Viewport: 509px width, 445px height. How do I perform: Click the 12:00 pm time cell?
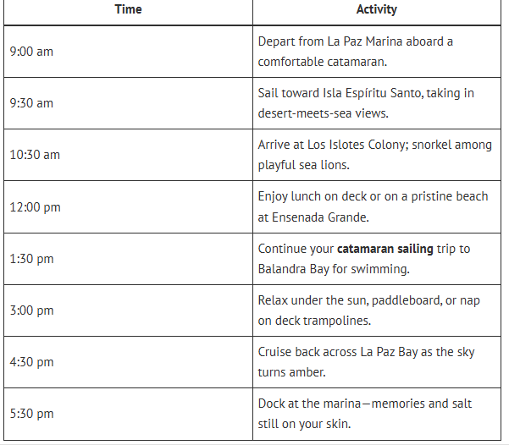click(35, 207)
